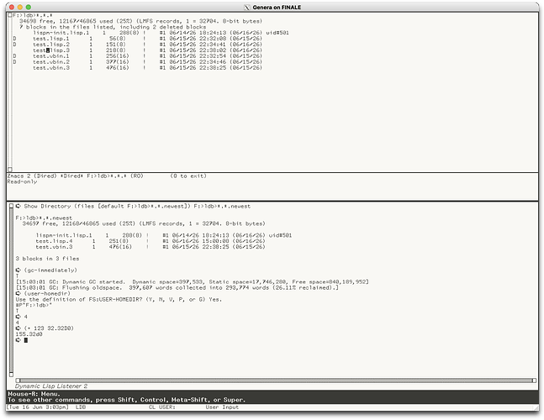Click the CL USER: package indicator

162,407
